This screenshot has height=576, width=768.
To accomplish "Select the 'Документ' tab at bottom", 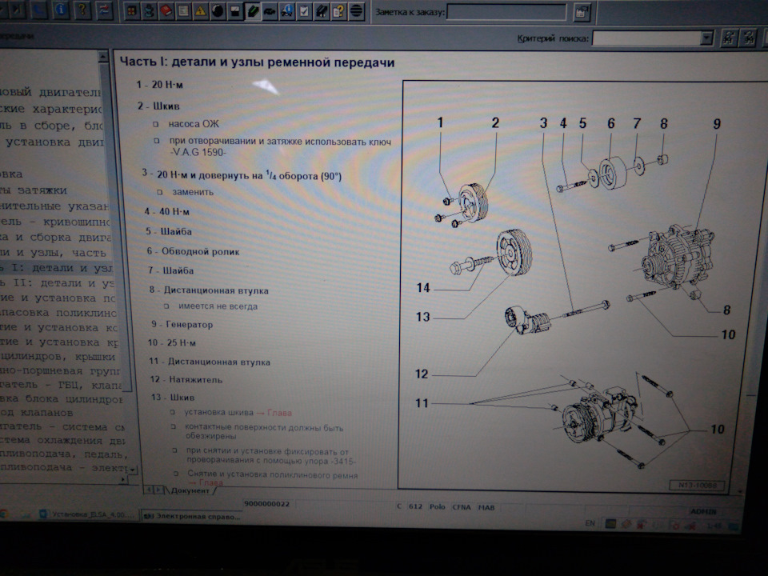I will click(190, 490).
